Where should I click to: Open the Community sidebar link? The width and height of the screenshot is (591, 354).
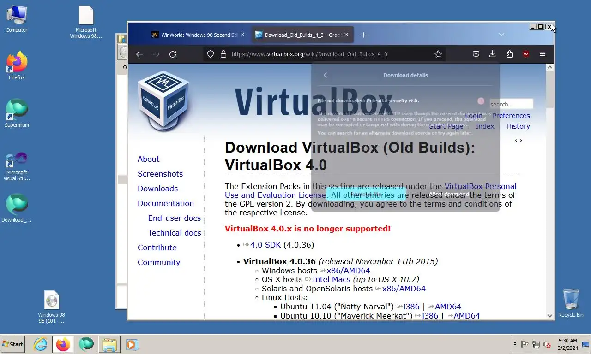(159, 262)
